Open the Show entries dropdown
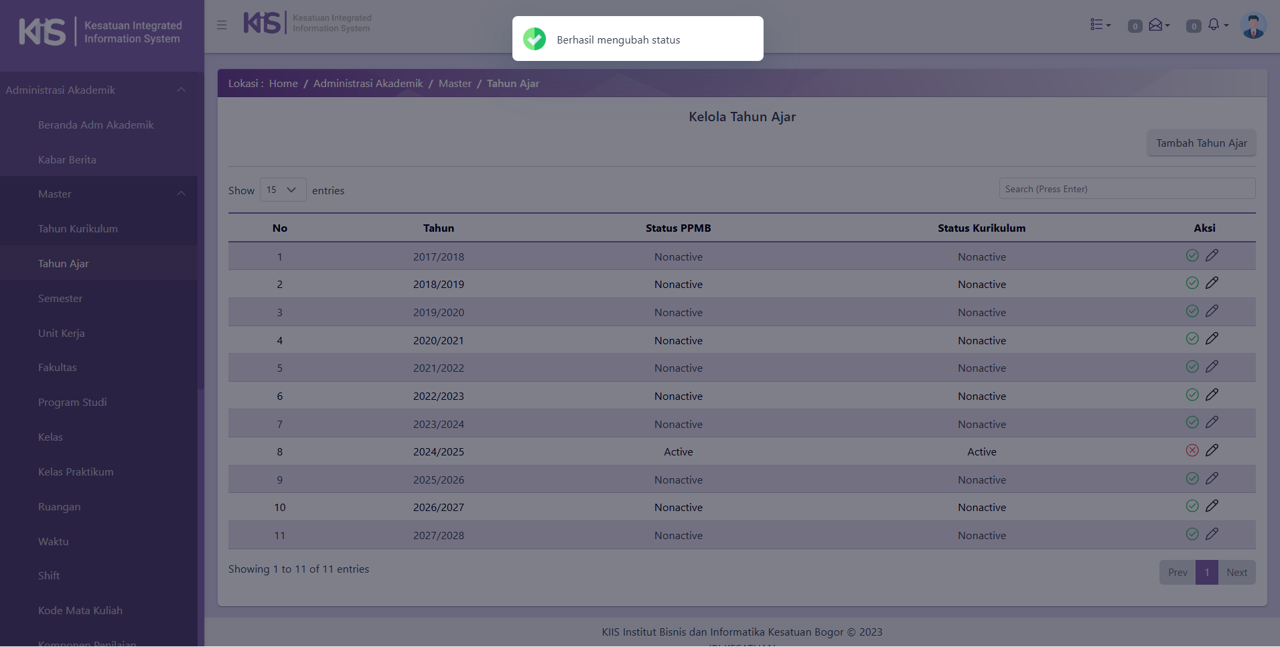Viewport: 1280px width, 647px height. tap(283, 190)
